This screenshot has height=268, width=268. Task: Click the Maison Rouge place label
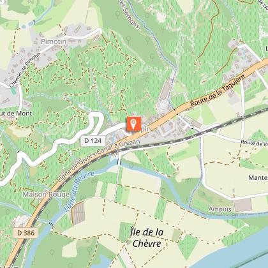(x=46, y=195)
